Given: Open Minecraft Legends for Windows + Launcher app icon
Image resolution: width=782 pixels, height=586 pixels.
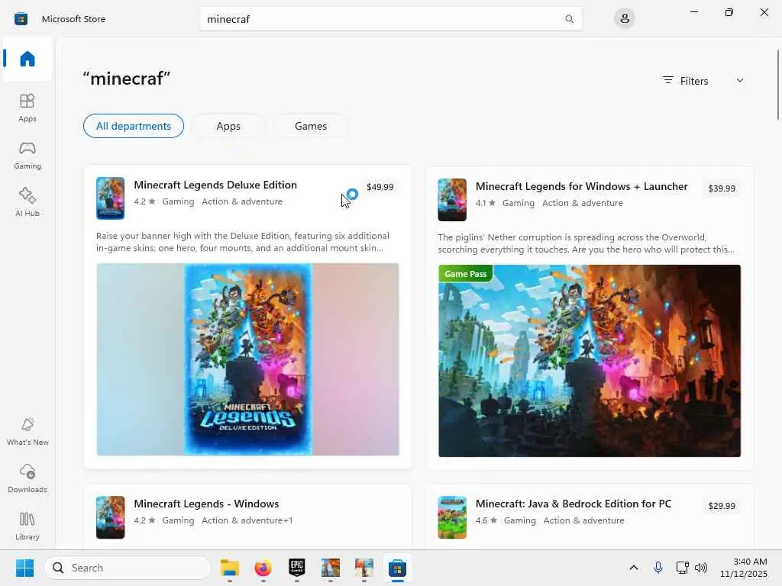Looking at the screenshot, I should (x=452, y=200).
